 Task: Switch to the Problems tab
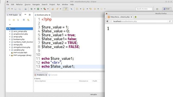pyautogui.click(x=41, y=75)
